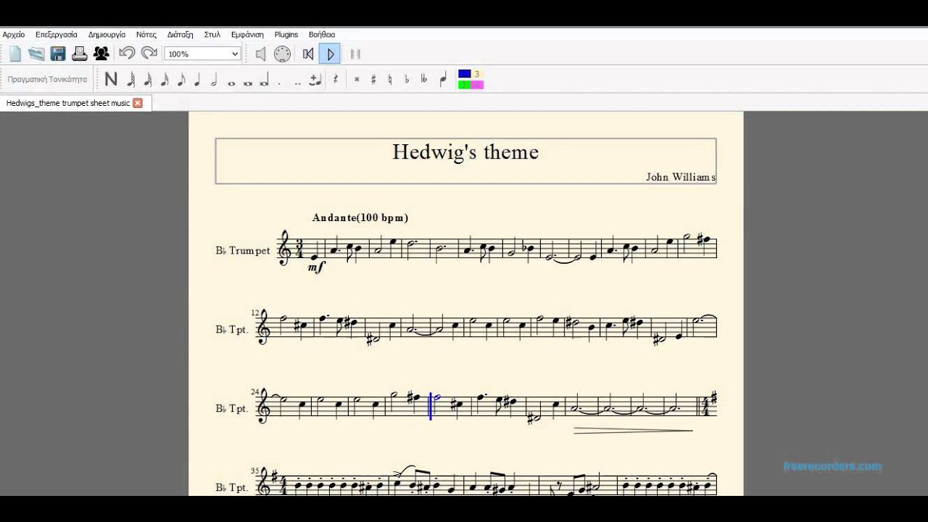
Task: Select the half note duration
Action: [x=214, y=80]
